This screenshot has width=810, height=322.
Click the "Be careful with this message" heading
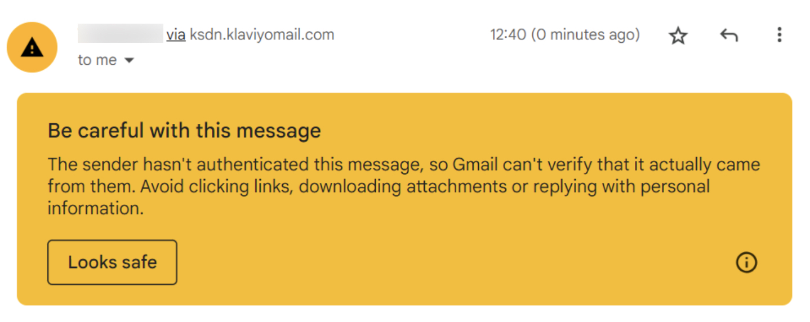pyautogui.click(x=184, y=131)
